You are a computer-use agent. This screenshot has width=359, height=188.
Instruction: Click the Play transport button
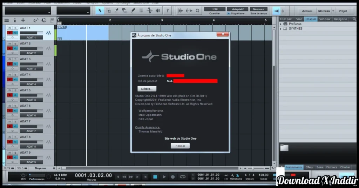point(164,177)
